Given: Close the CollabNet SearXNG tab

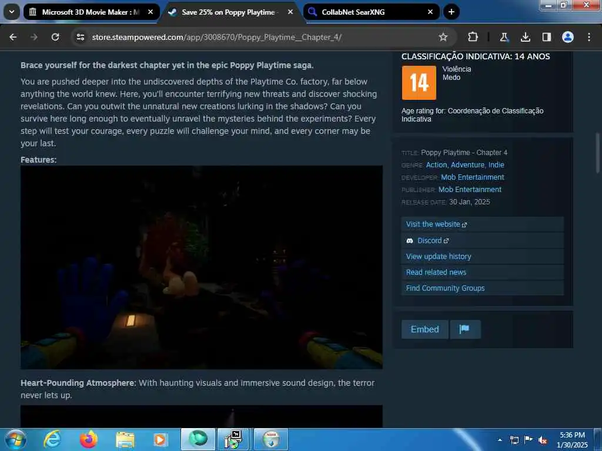Looking at the screenshot, I should pos(430,12).
